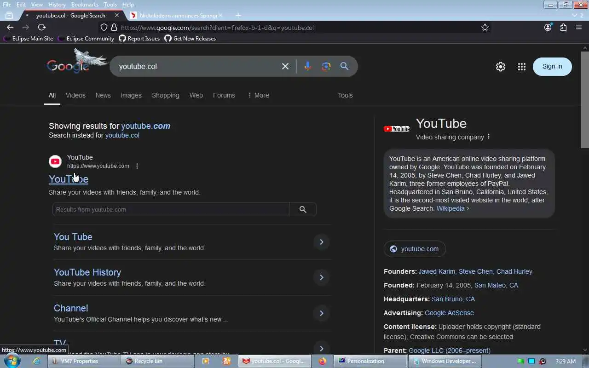Close the Google Search tab
The height and width of the screenshot is (368, 589).
click(x=117, y=15)
